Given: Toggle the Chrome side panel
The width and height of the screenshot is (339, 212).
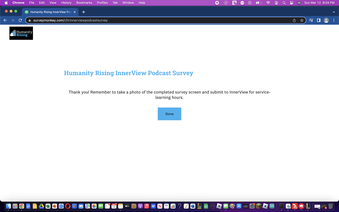Looking at the screenshot, I should (x=319, y=20).
